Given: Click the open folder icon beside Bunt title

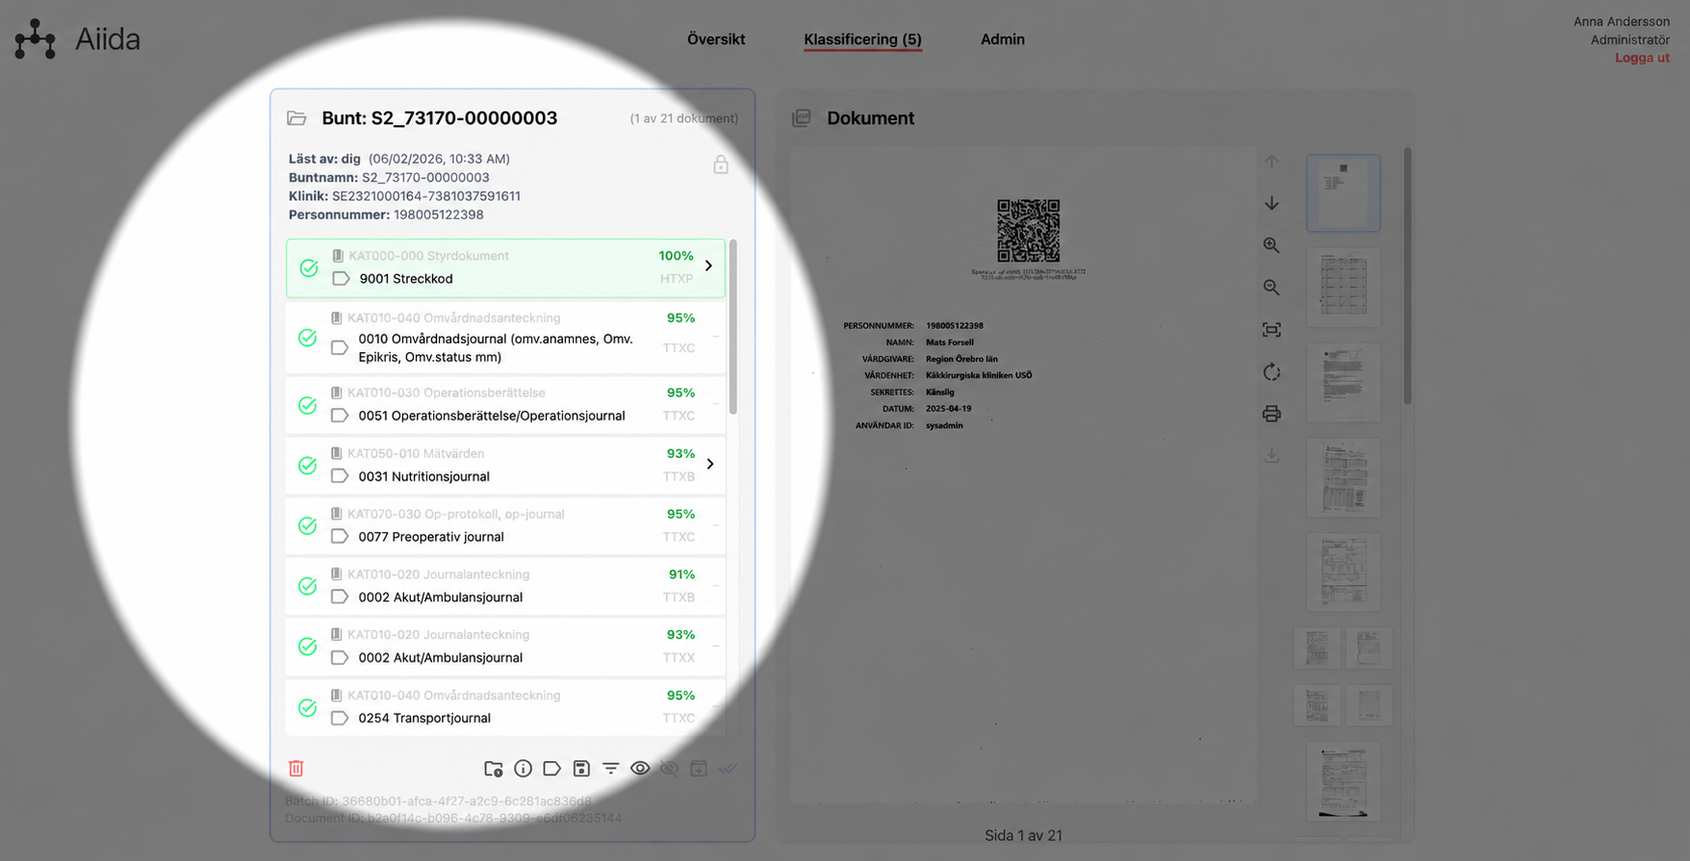Looking at the screenshot, I should point(296,118).
